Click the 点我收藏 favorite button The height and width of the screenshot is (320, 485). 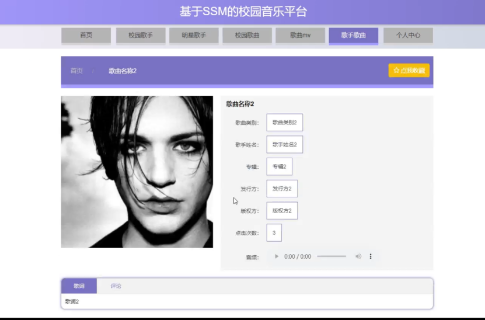409,70
